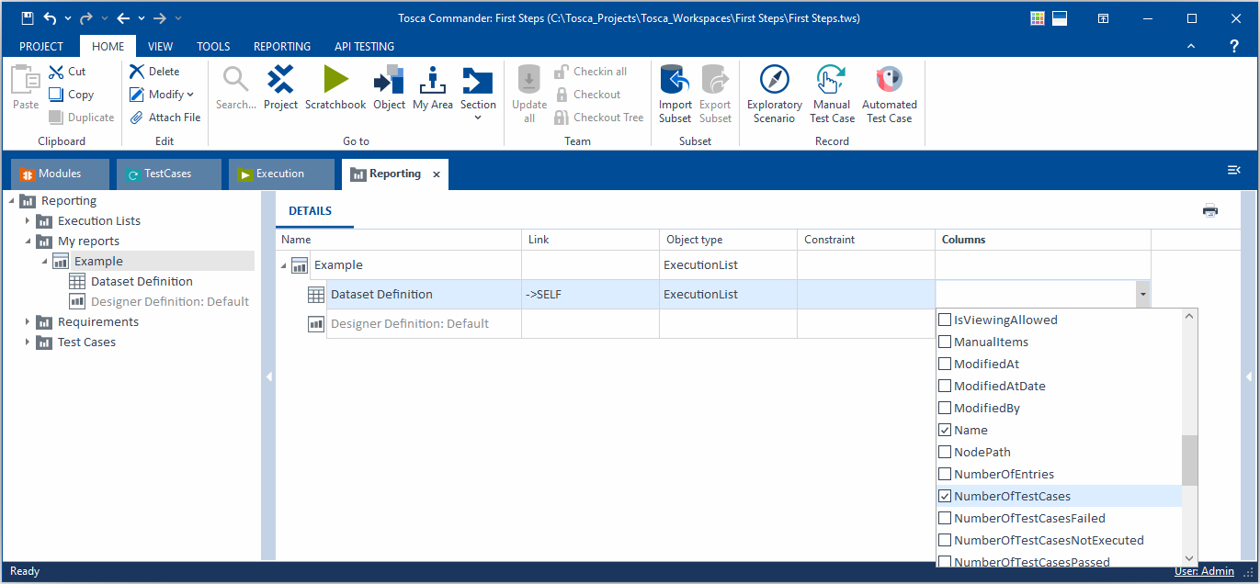The width and height of the screenshot is (1260, 584).
Task: Expand the Execution Lists tree node
Action: click(x=28, y=221)
